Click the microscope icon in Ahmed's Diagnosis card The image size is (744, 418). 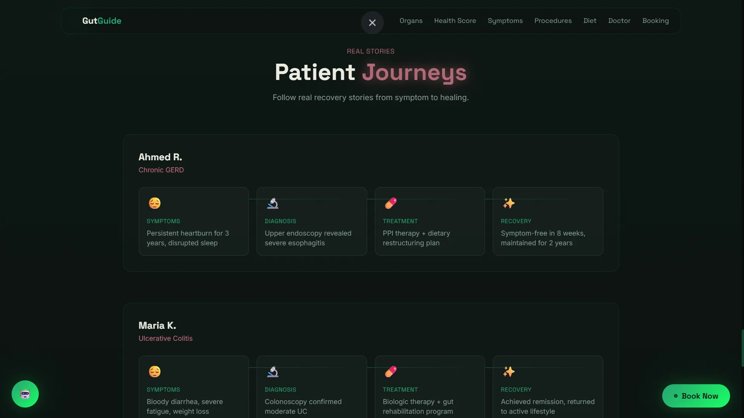coord(273,203)
